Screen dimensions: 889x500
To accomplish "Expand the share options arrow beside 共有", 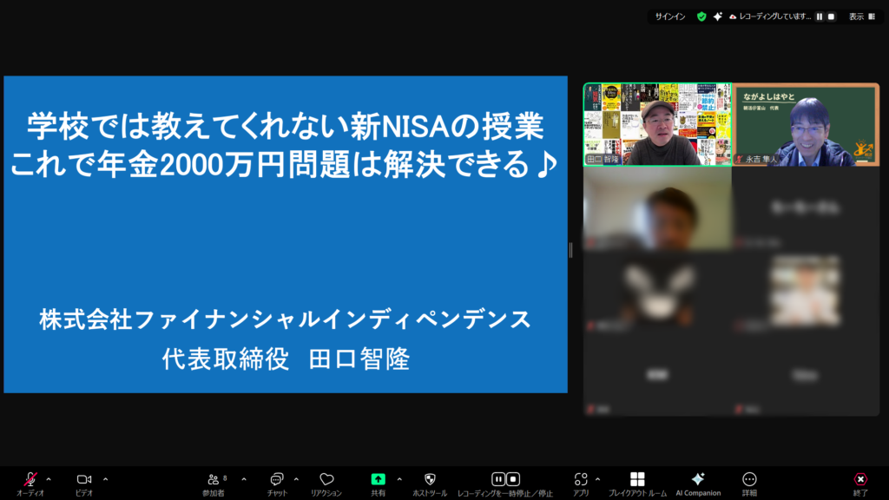I will click(x=399, y=478).
